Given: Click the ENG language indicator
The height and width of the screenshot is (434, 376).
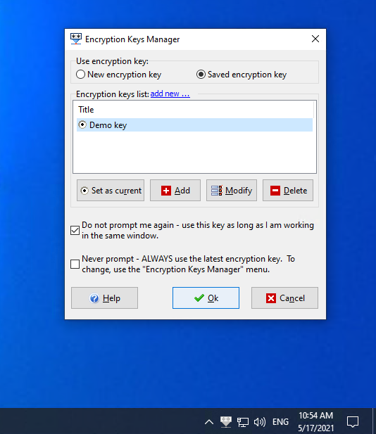Looking at the screenshot, I should tap(280, 422).
